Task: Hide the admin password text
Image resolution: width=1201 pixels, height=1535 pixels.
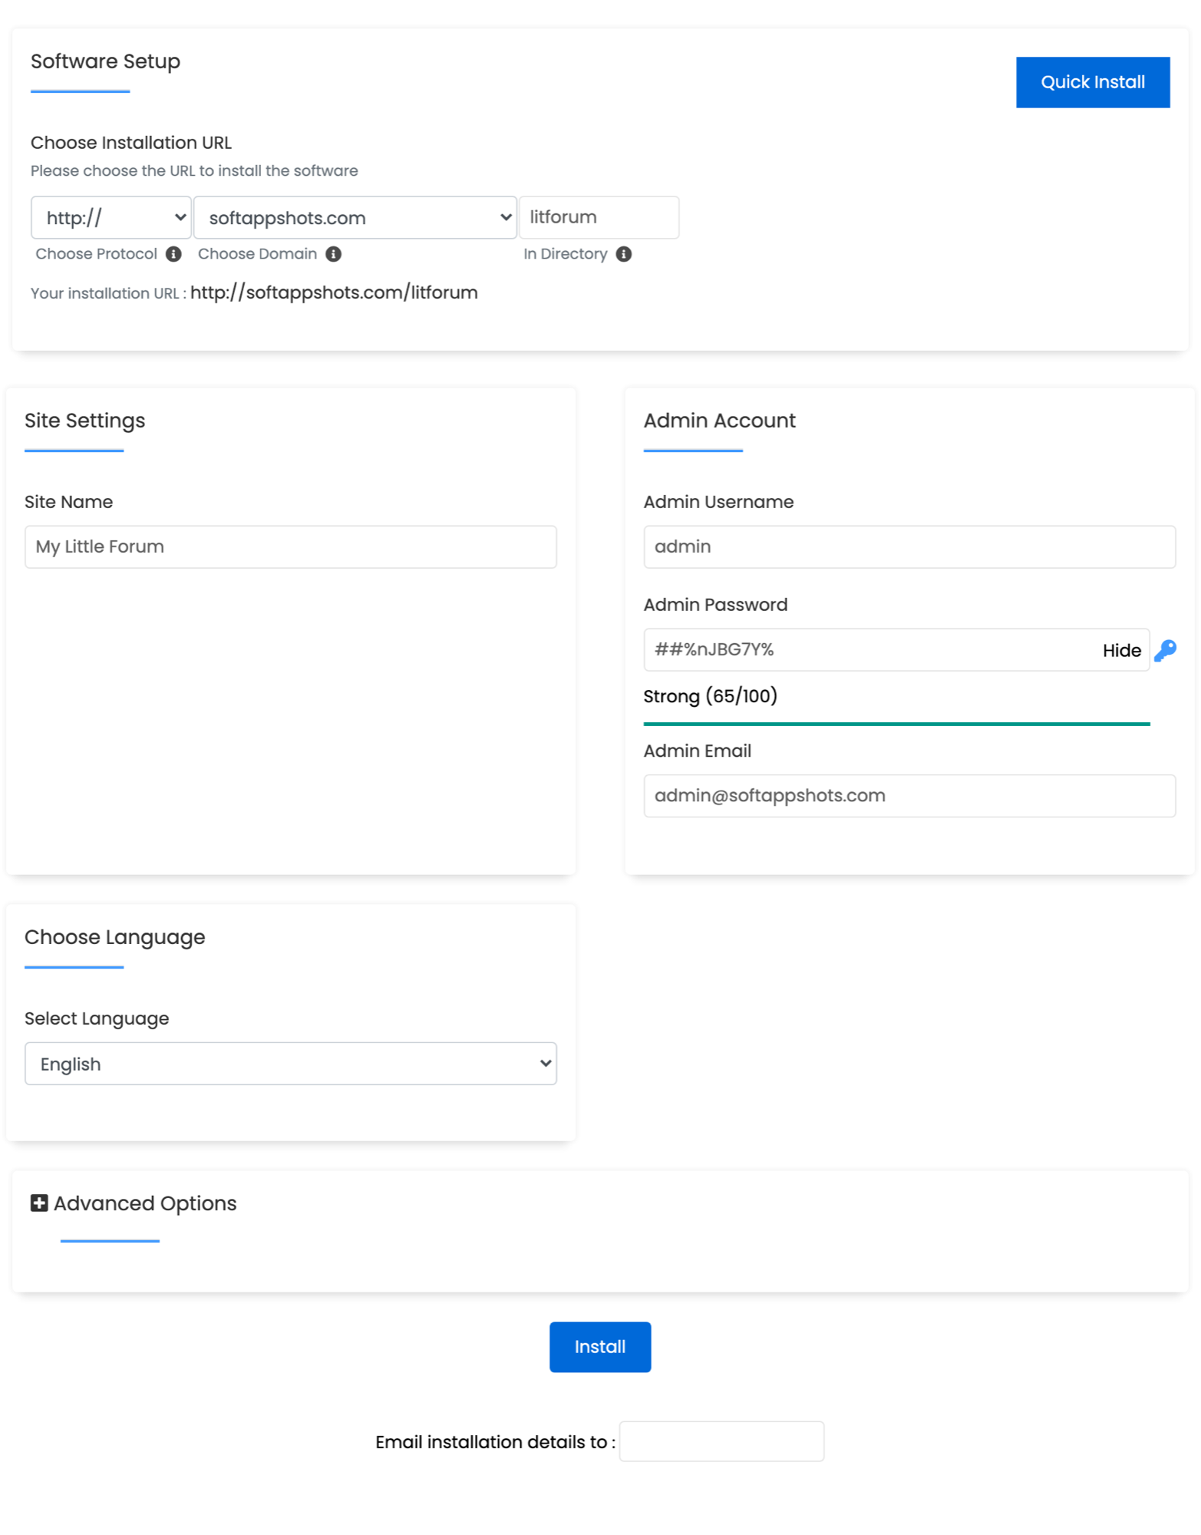Action: point(1120,650)
